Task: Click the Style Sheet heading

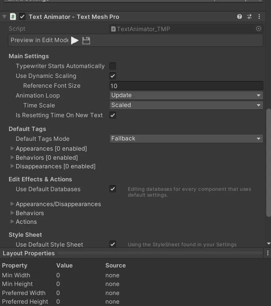Action: tap(25, 234)
